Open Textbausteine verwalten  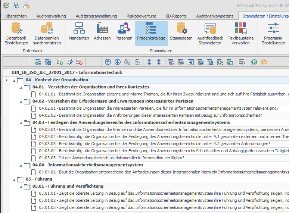241,33
